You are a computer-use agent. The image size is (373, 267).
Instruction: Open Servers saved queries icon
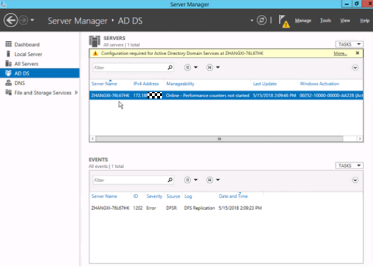pyautogui.click(x=210, y=67)
